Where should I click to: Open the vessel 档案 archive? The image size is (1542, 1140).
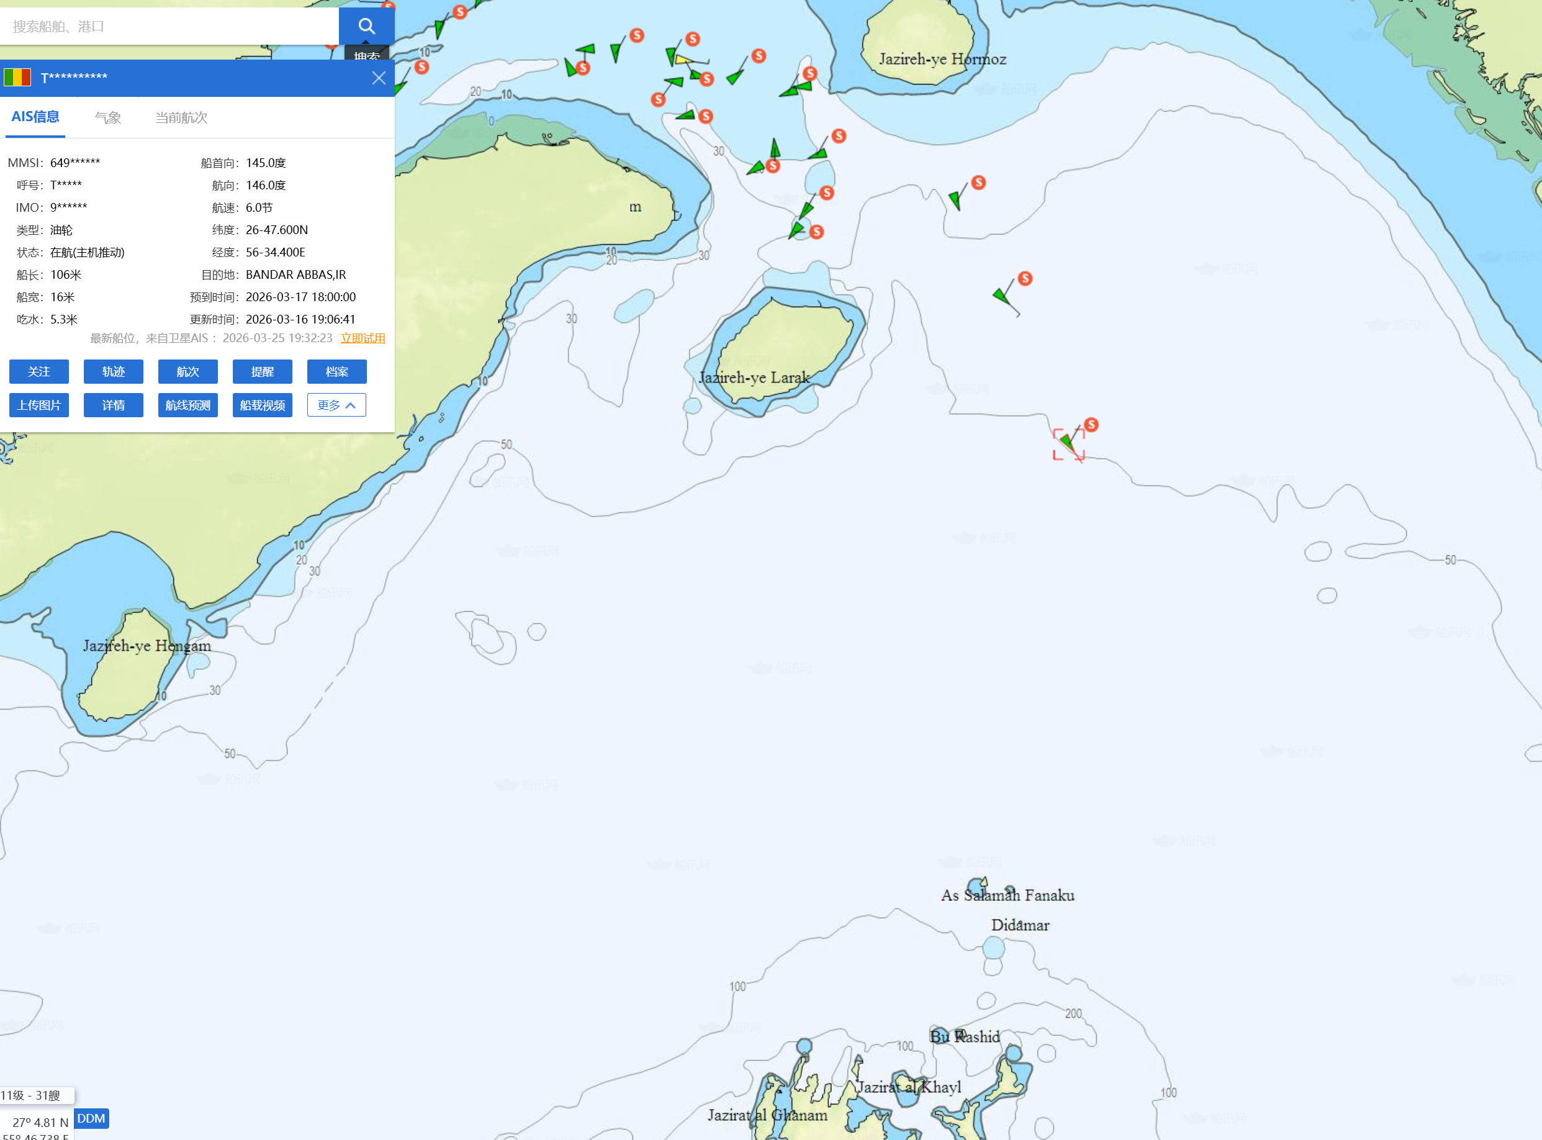(336, 371)
